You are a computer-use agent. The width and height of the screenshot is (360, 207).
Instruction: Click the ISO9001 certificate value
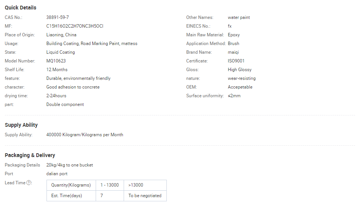[236, 61]
